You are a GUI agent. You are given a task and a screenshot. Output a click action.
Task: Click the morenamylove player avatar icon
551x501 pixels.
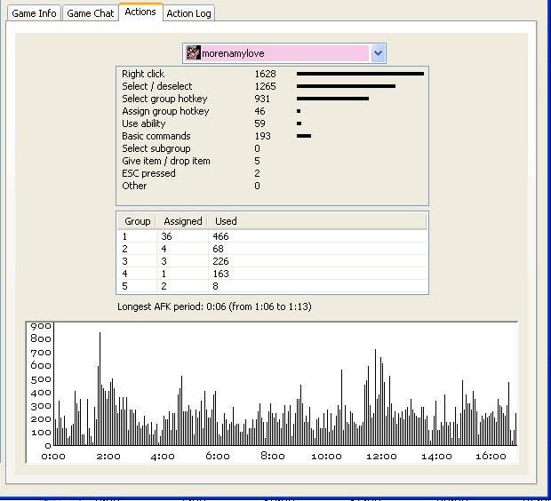193,53
